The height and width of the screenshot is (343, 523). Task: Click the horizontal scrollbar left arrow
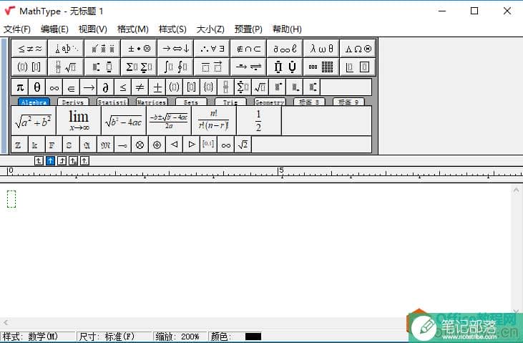click(x=6, y=322)
